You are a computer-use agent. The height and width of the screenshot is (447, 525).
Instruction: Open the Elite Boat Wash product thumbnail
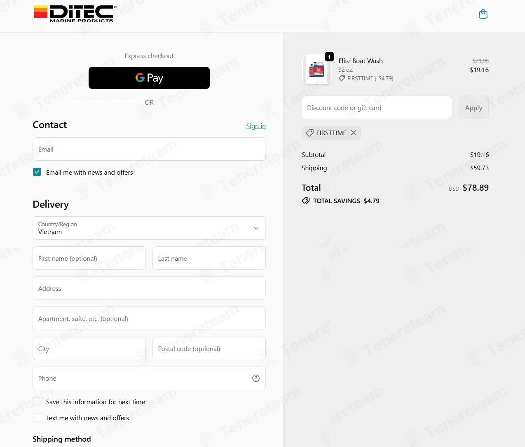click(316, 70)
